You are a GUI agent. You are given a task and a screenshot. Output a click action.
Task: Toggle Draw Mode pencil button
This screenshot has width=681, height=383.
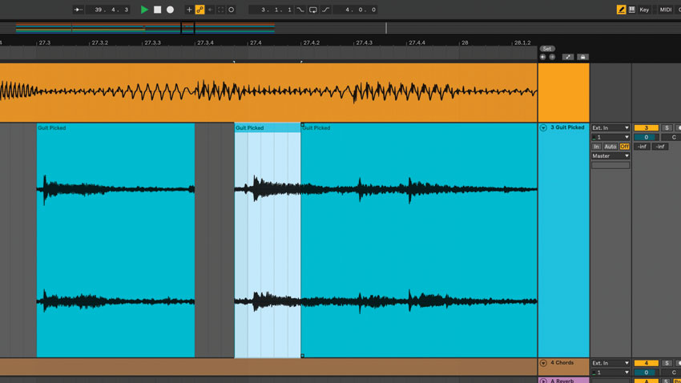click(621, 10)
